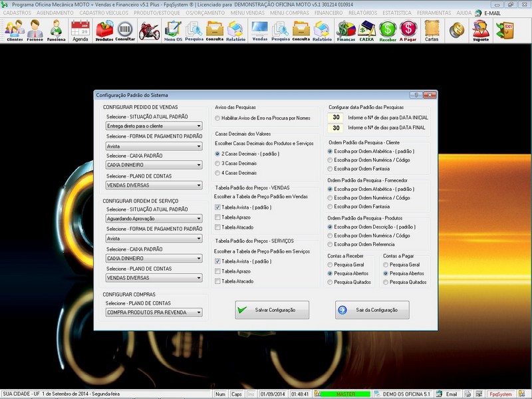Open the FINANCEIRO menu

(329, 13)
